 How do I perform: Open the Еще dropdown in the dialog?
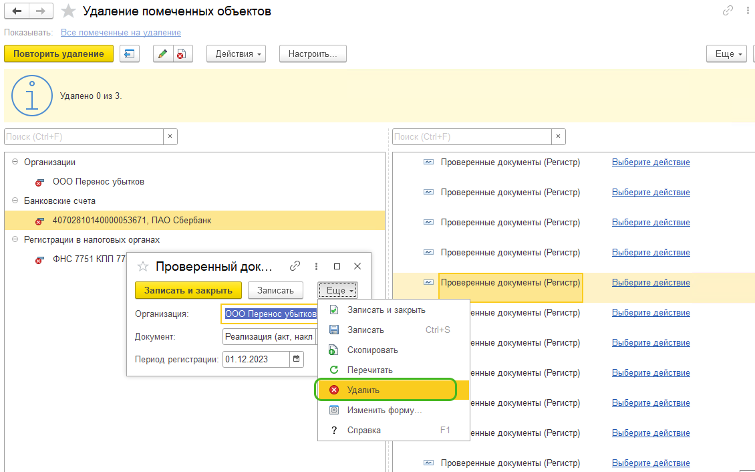pyautogui.click(x=337, y=290)
